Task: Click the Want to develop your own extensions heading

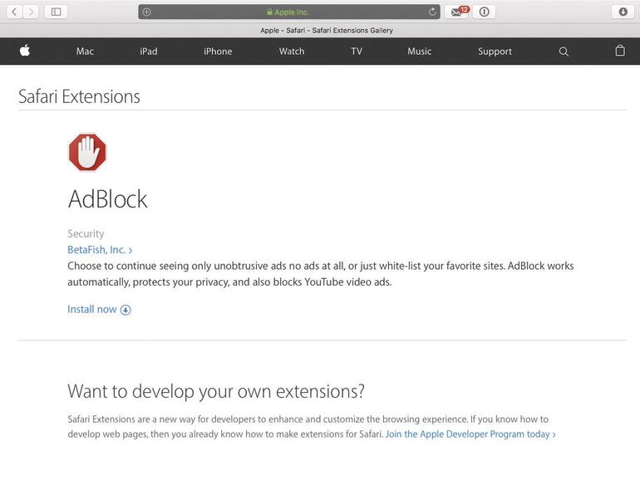Action: [216, 391]
